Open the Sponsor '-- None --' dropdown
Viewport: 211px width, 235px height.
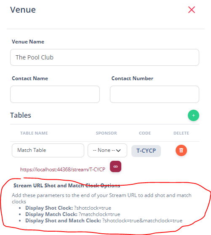coord(107,150)
